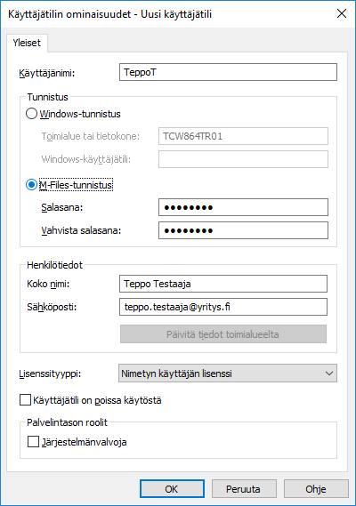Click the dialog title bar text
The image size is (356, 506).
(109, 14)
